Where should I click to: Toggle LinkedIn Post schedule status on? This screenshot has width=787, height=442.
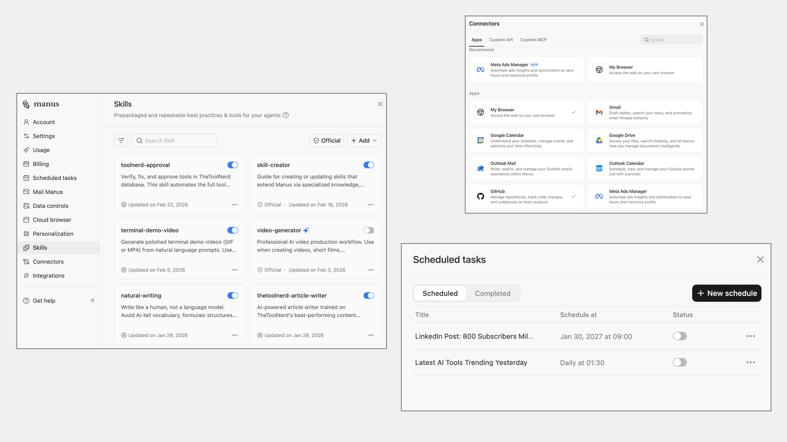(x=679, y=336)
